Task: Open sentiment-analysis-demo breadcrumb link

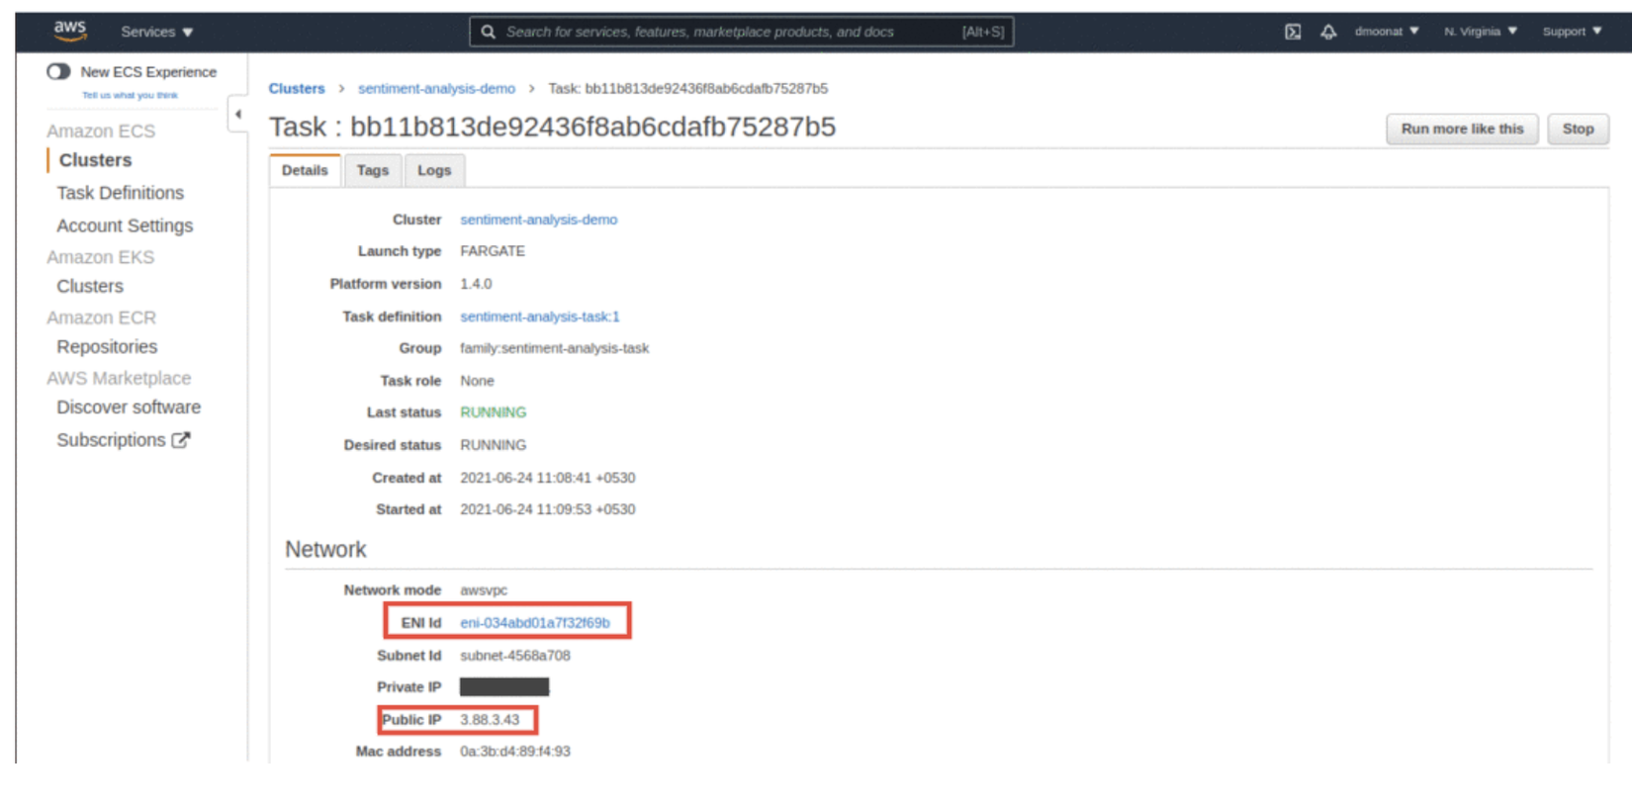Action: click(436, 88)
